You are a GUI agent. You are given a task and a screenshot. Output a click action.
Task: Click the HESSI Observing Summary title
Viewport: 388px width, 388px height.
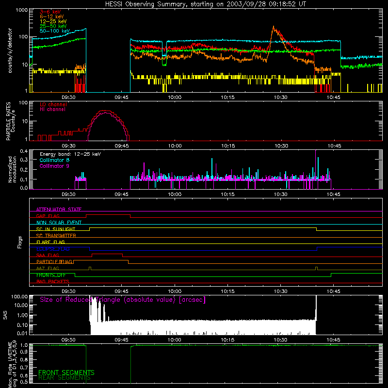pos(205,4)
